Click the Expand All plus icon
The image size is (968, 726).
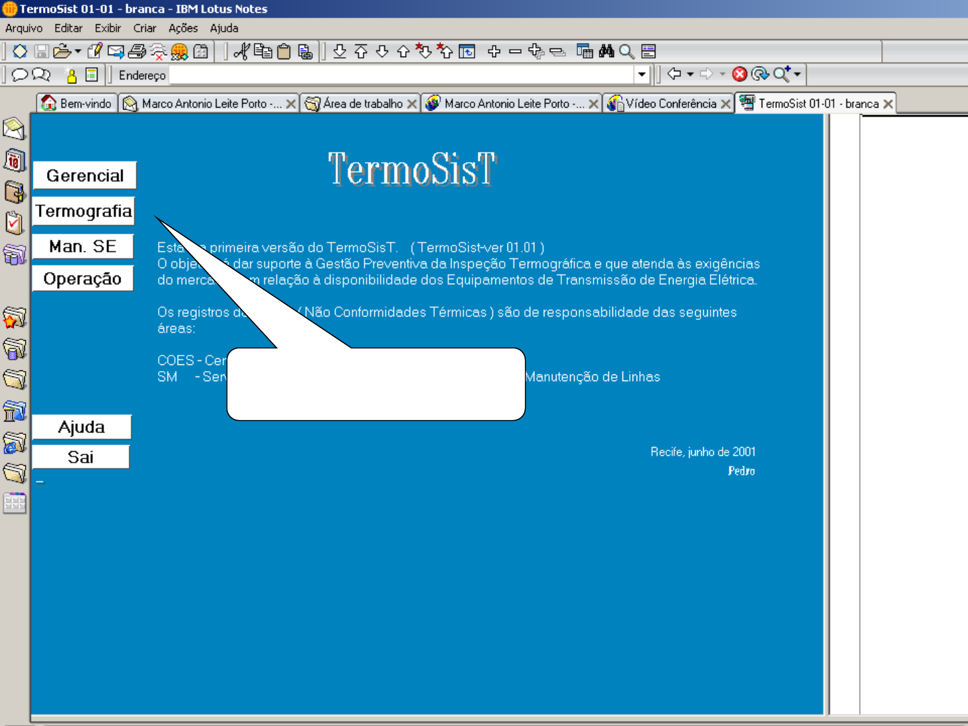coord(536,51)
